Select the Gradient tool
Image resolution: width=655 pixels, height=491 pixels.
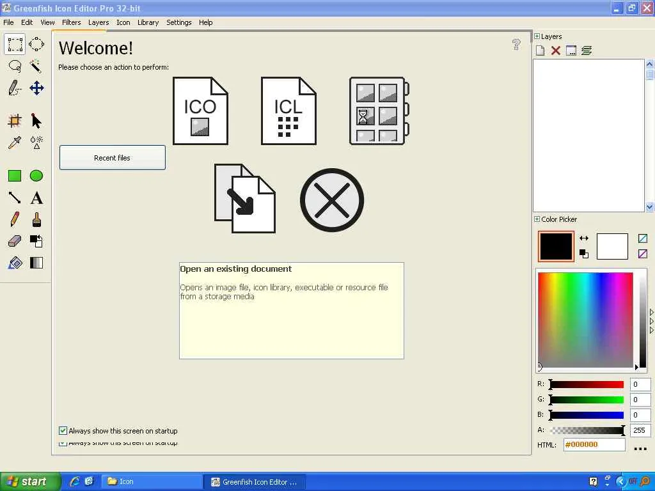pos(36,263)
